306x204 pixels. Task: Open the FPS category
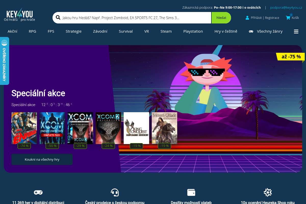(x=51, y=31)
